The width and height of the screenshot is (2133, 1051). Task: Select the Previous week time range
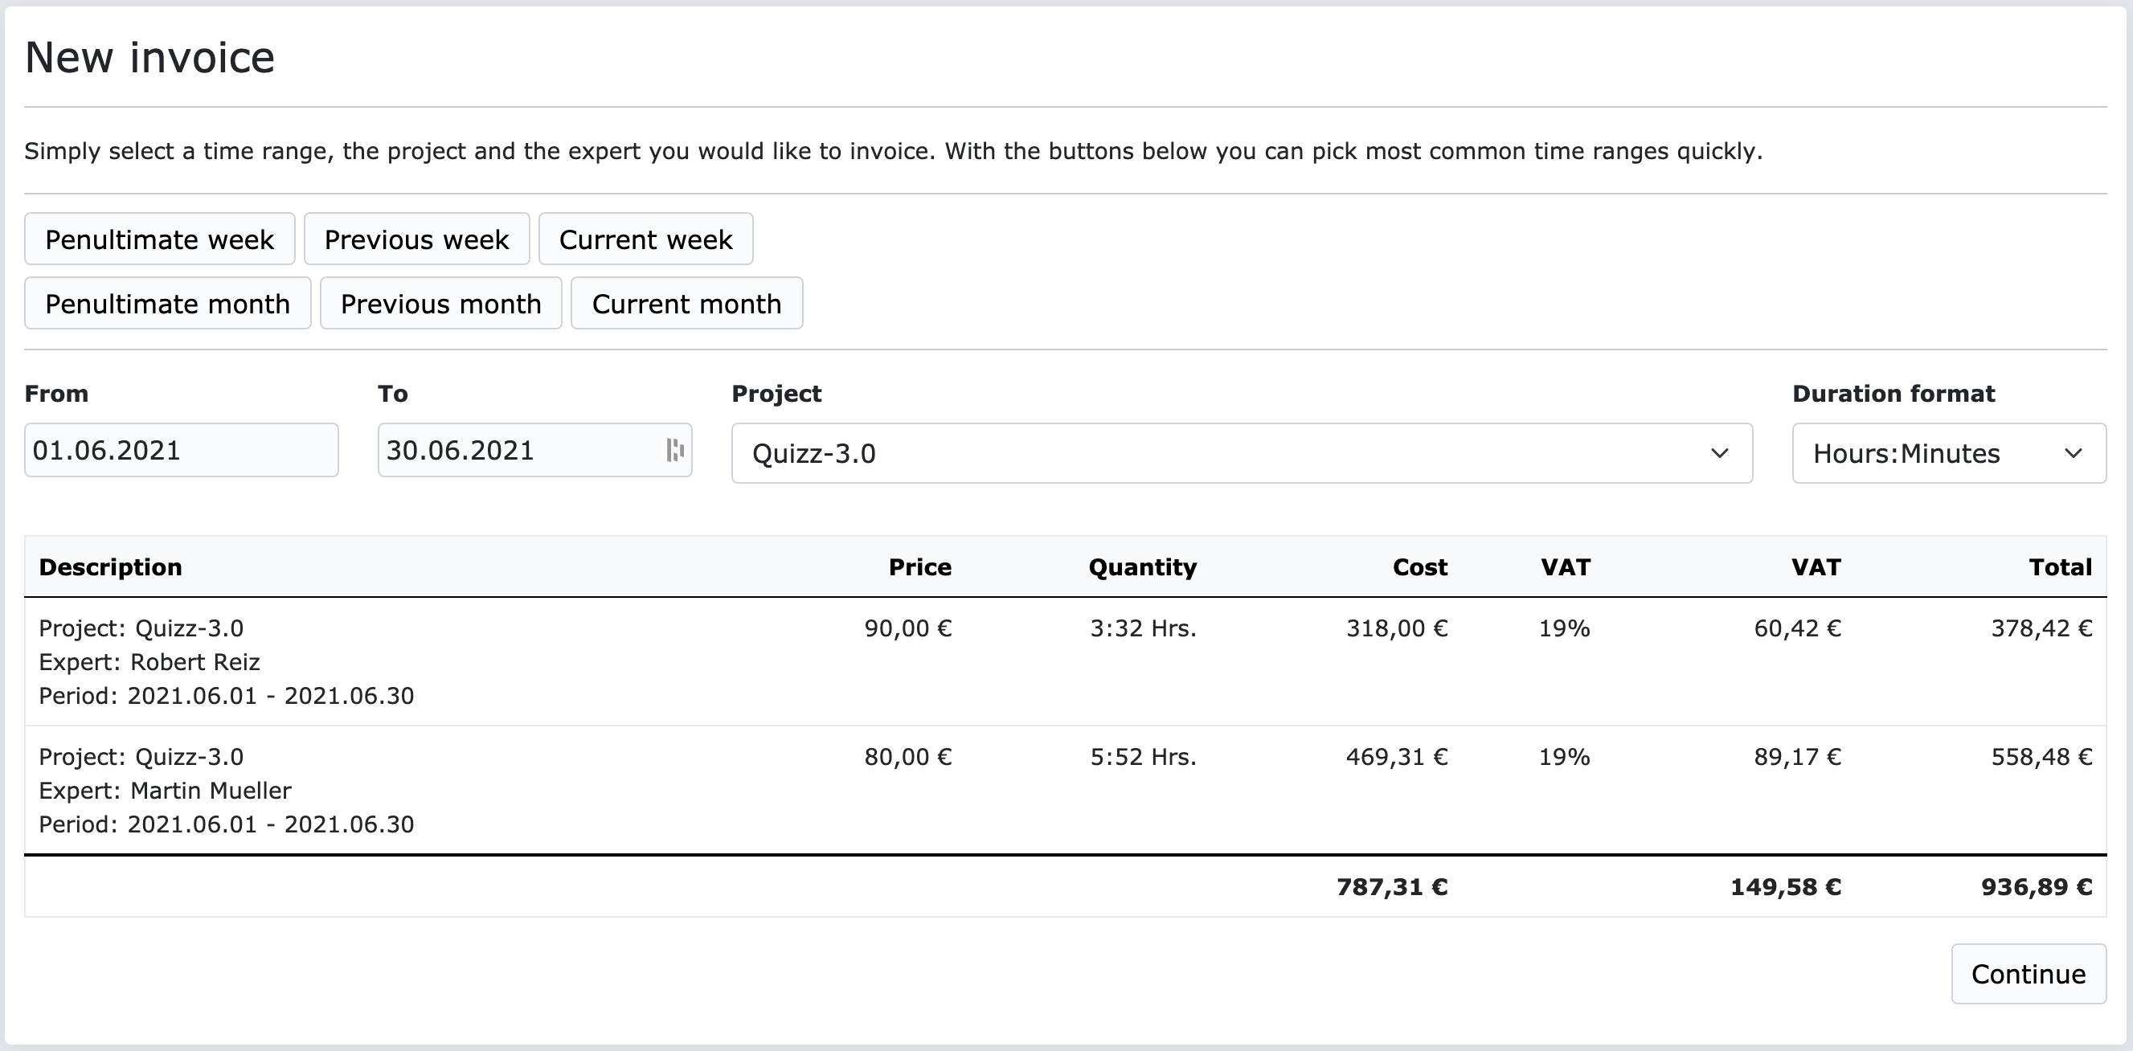click(x=416, y=239)
